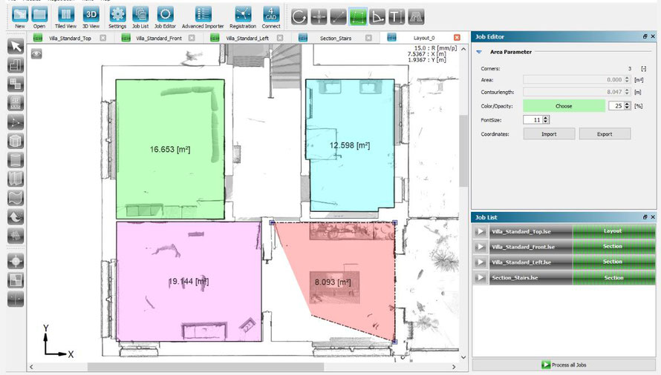Select the quadrant view tool in sidebar
This screenshot has width=661, height=375.
pos(16,280)
